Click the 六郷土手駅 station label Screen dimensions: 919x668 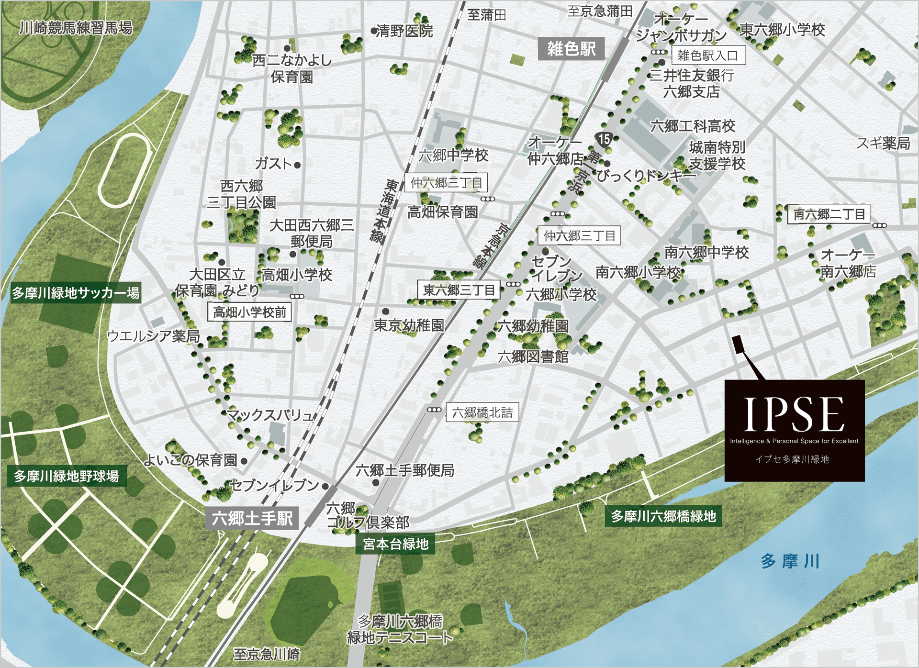tap(252, 518)
